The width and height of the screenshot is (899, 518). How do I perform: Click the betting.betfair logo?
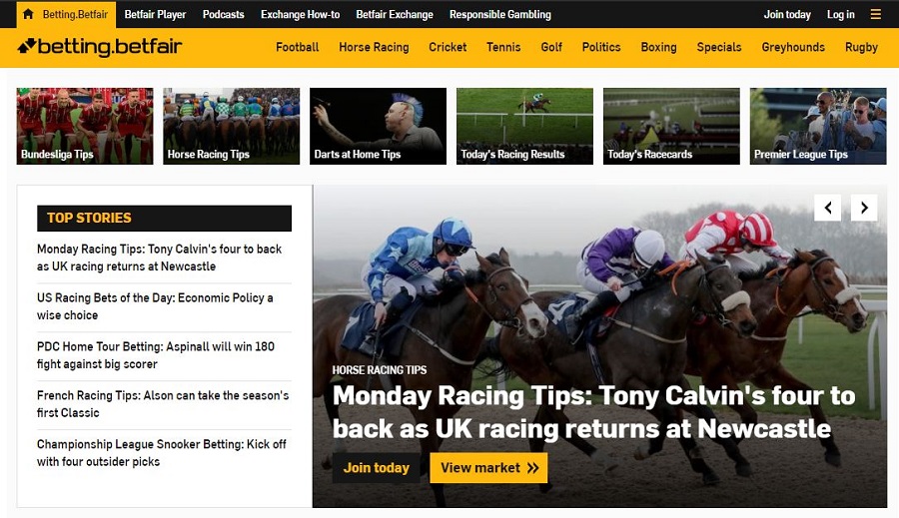100,47
